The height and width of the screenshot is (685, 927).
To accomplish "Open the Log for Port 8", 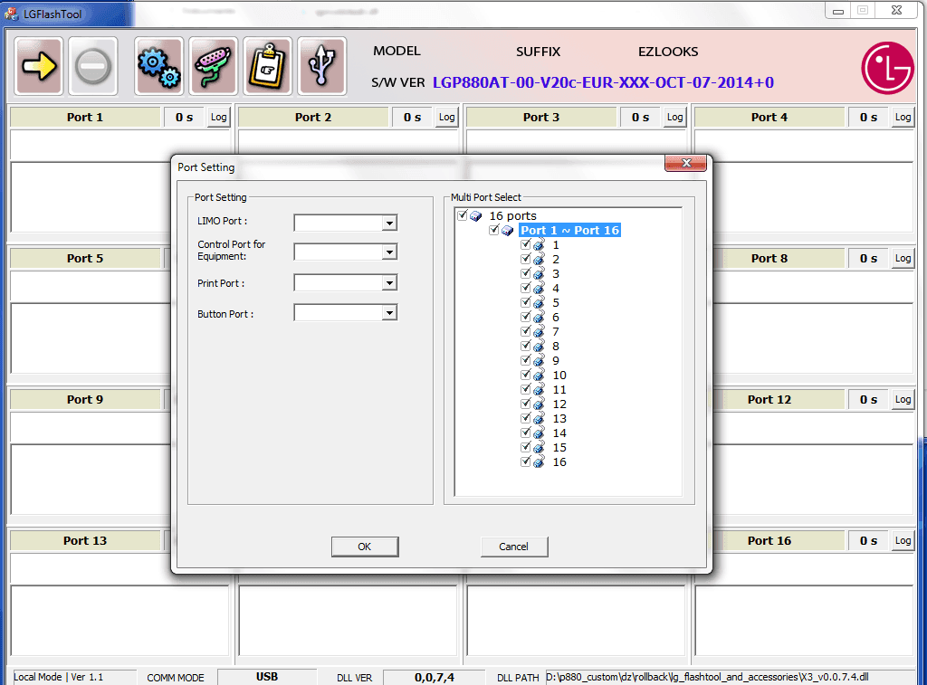I will 903,258.
